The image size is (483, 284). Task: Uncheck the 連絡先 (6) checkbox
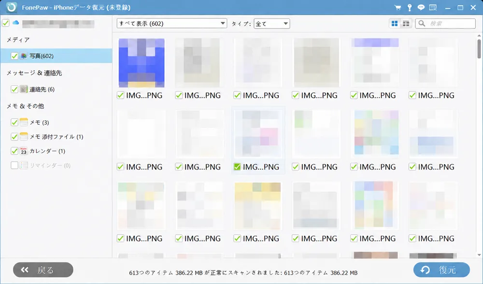[x=14, y=89]
